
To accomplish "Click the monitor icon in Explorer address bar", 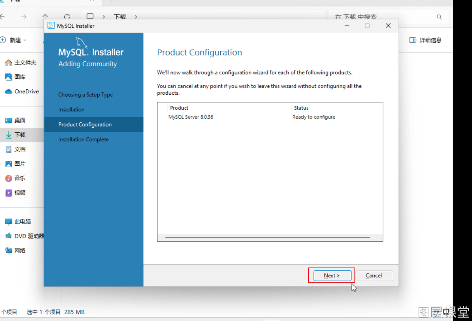I will click(x=90, y=16).
